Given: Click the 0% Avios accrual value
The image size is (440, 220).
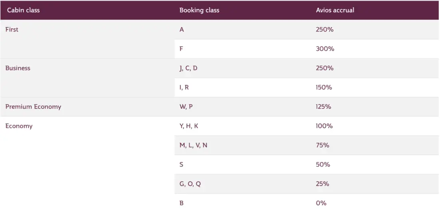Looking at the screenshot, I should point(321,203).
